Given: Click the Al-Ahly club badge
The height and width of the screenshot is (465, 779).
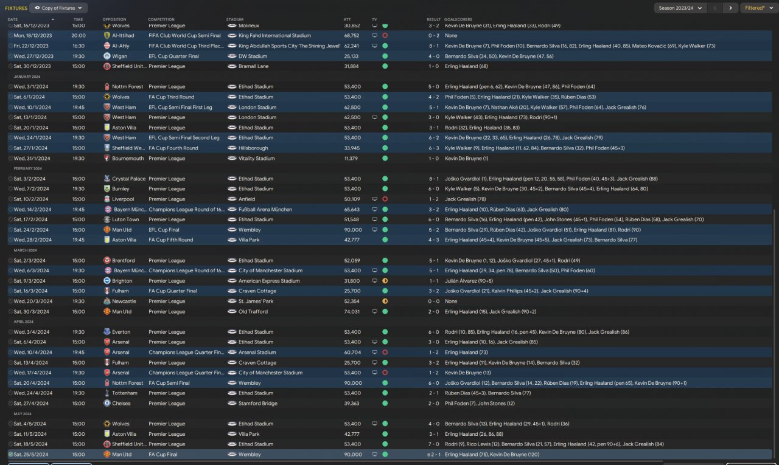Looking at the screenshot, I should (107, 46).
